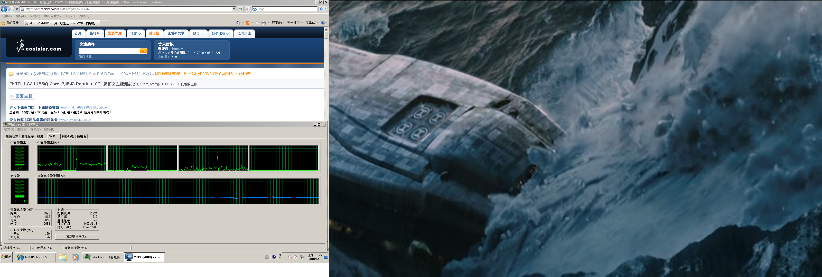The height and width of the screenshot is (277, 822).
Task: Open the 部落格 forum tab
Action: click(x=154, y=33)
